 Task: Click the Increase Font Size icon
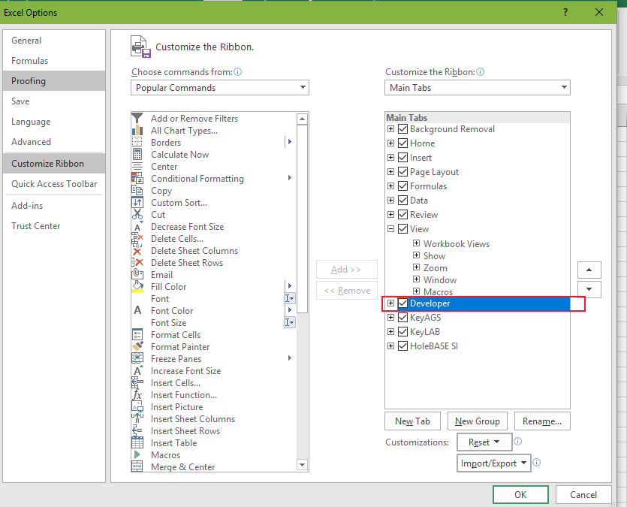pyautogui.click(x=137, y=370)
